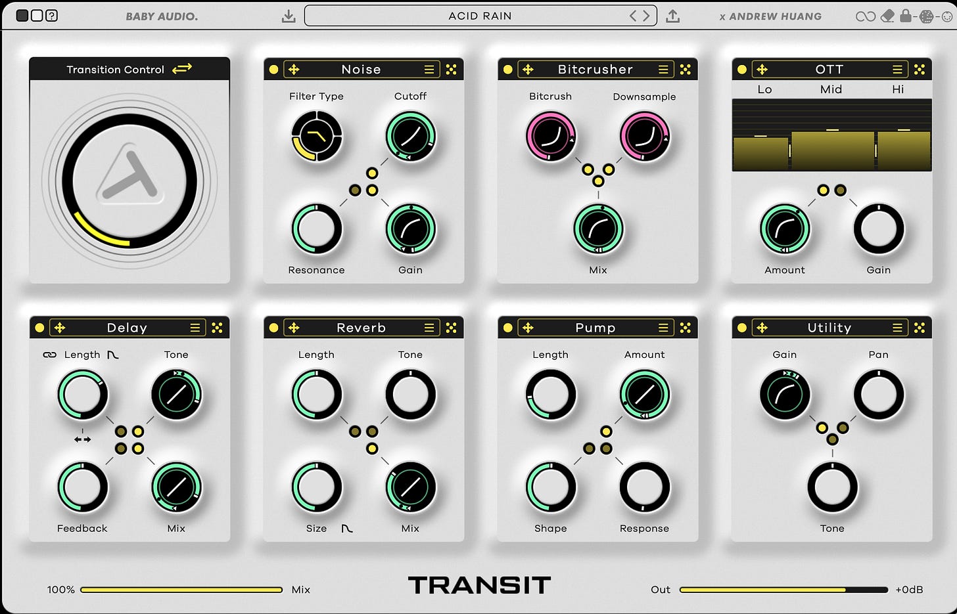The height and width of the screenshot is (614, 957).
Task: Open the Pump module menu
Action: tap(663, 328)
